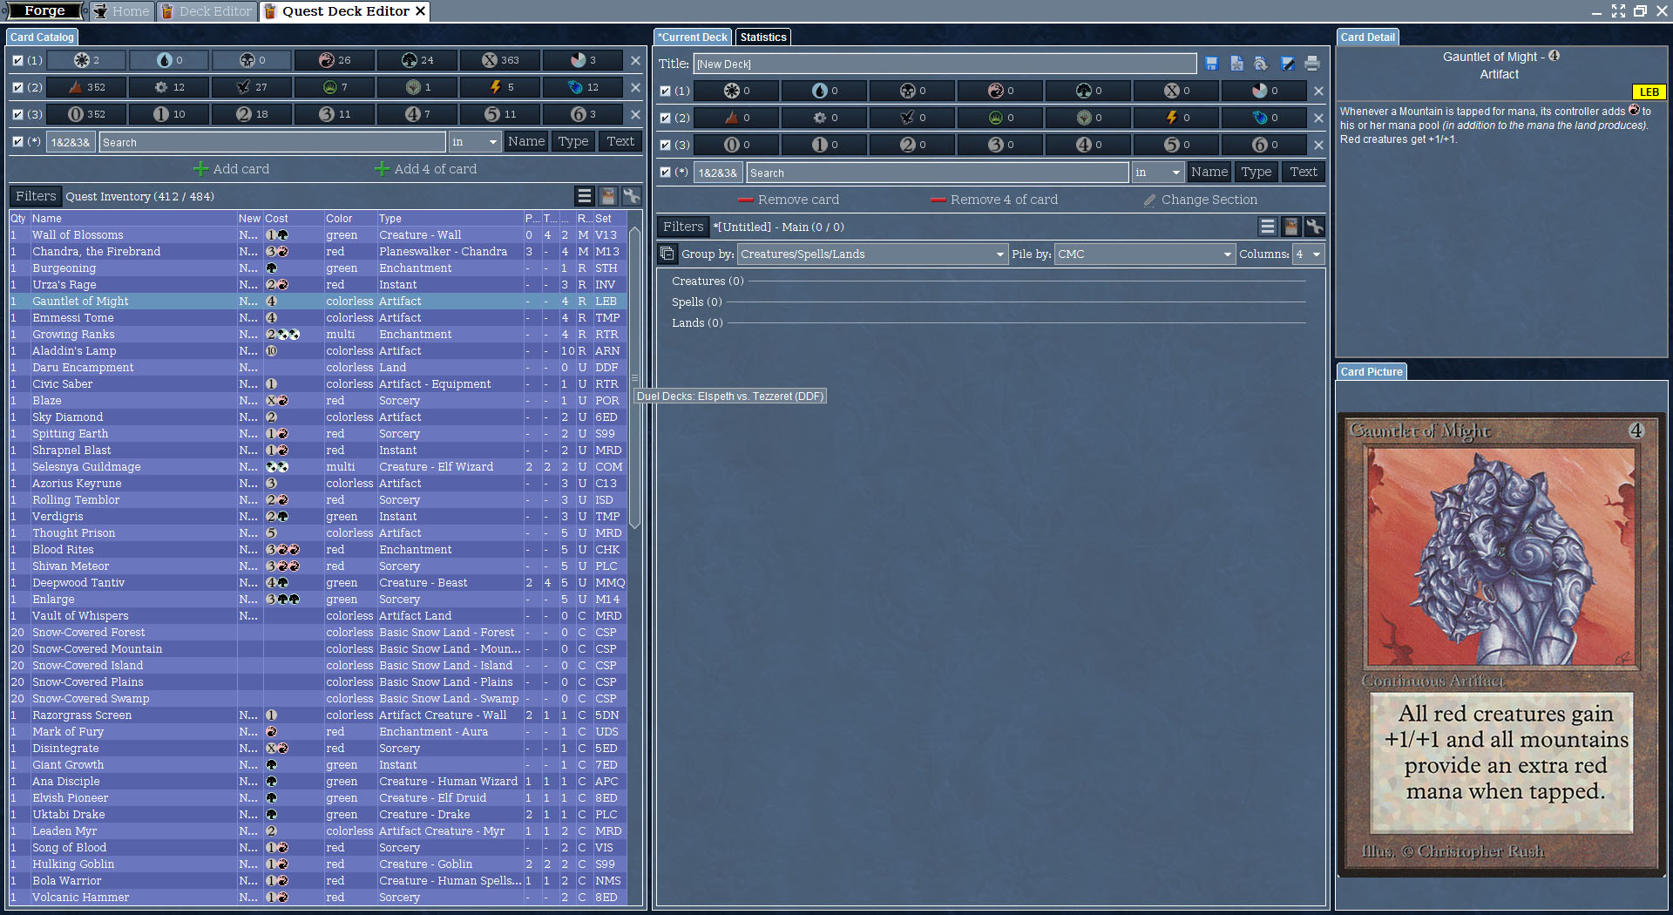Open the catalog search 'in' dropdown
The height and width of the screenshot is (915, 1673).
474,141
